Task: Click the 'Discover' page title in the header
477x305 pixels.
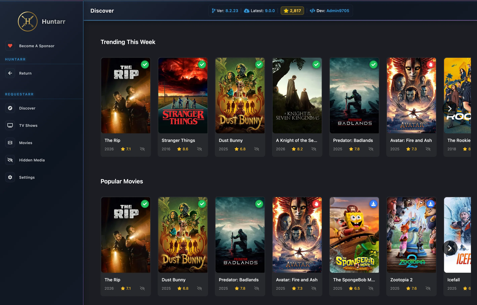Action: click(102, 11)
